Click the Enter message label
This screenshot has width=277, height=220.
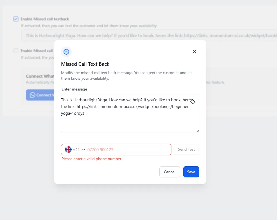pyautogui.click(x=74, y=89)
